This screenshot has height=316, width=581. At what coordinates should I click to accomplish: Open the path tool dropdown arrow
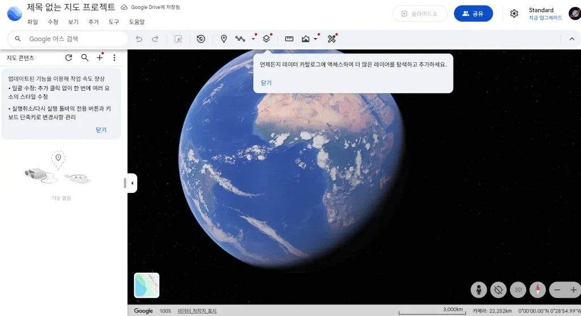(x=254, y=39)
